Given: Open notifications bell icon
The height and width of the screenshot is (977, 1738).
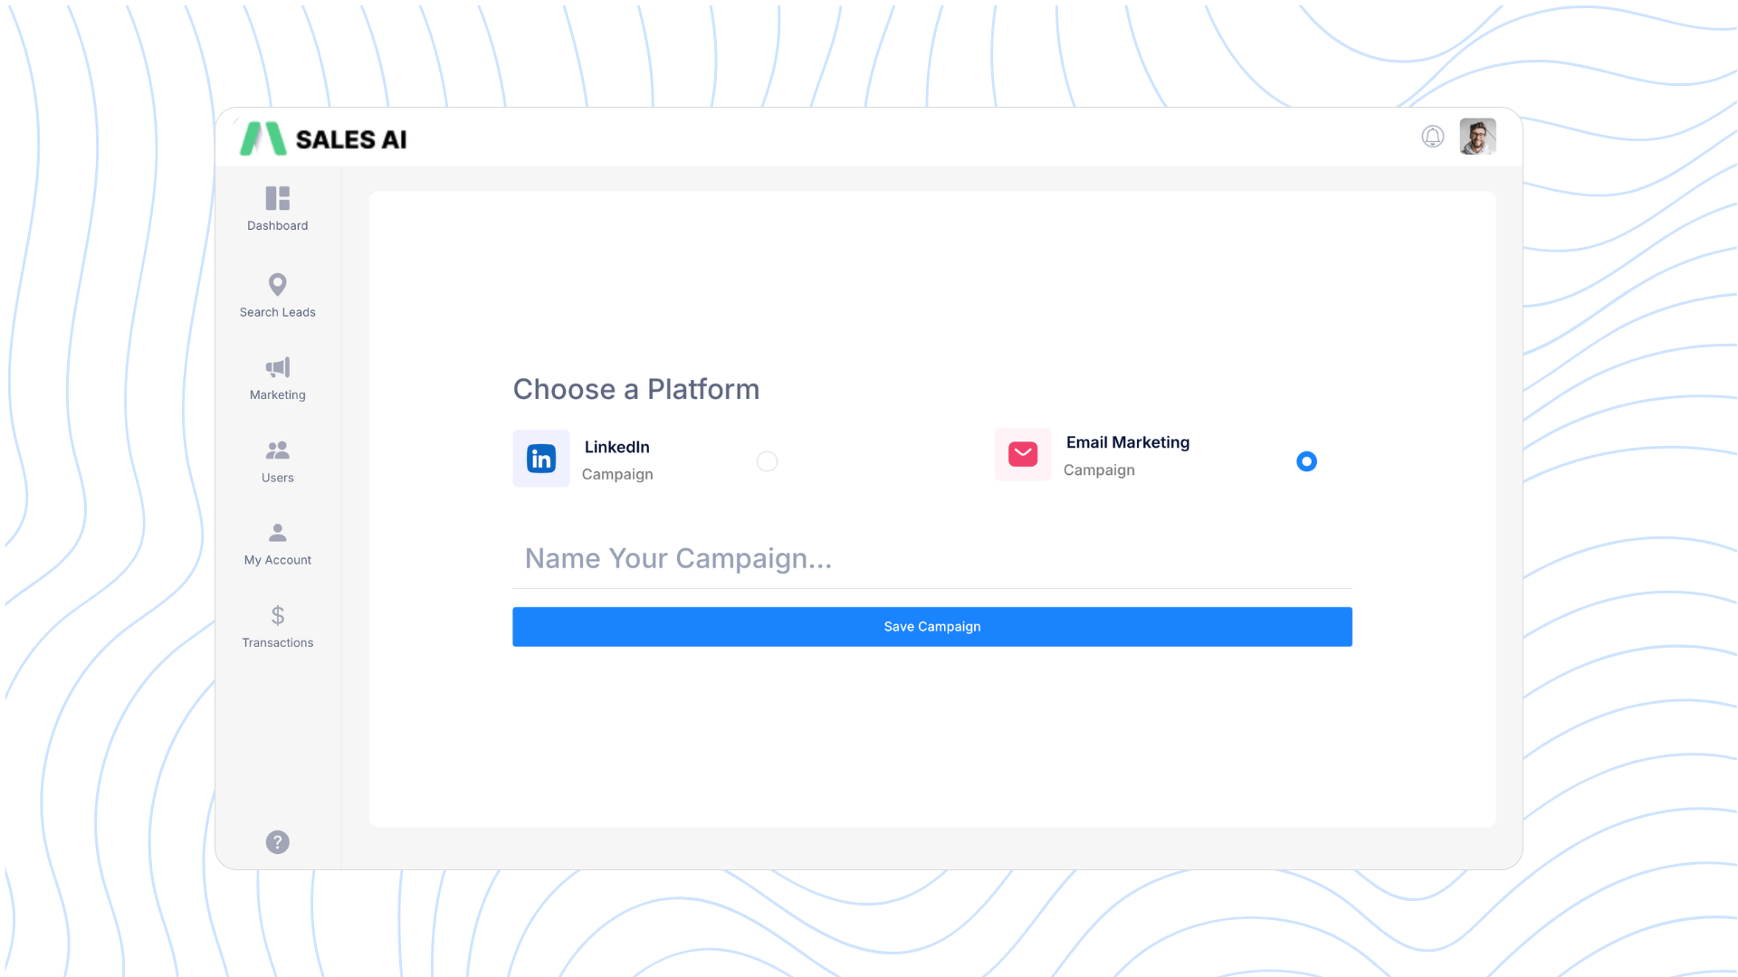Looking at the screenshot, I should (x=1432, y=137).
